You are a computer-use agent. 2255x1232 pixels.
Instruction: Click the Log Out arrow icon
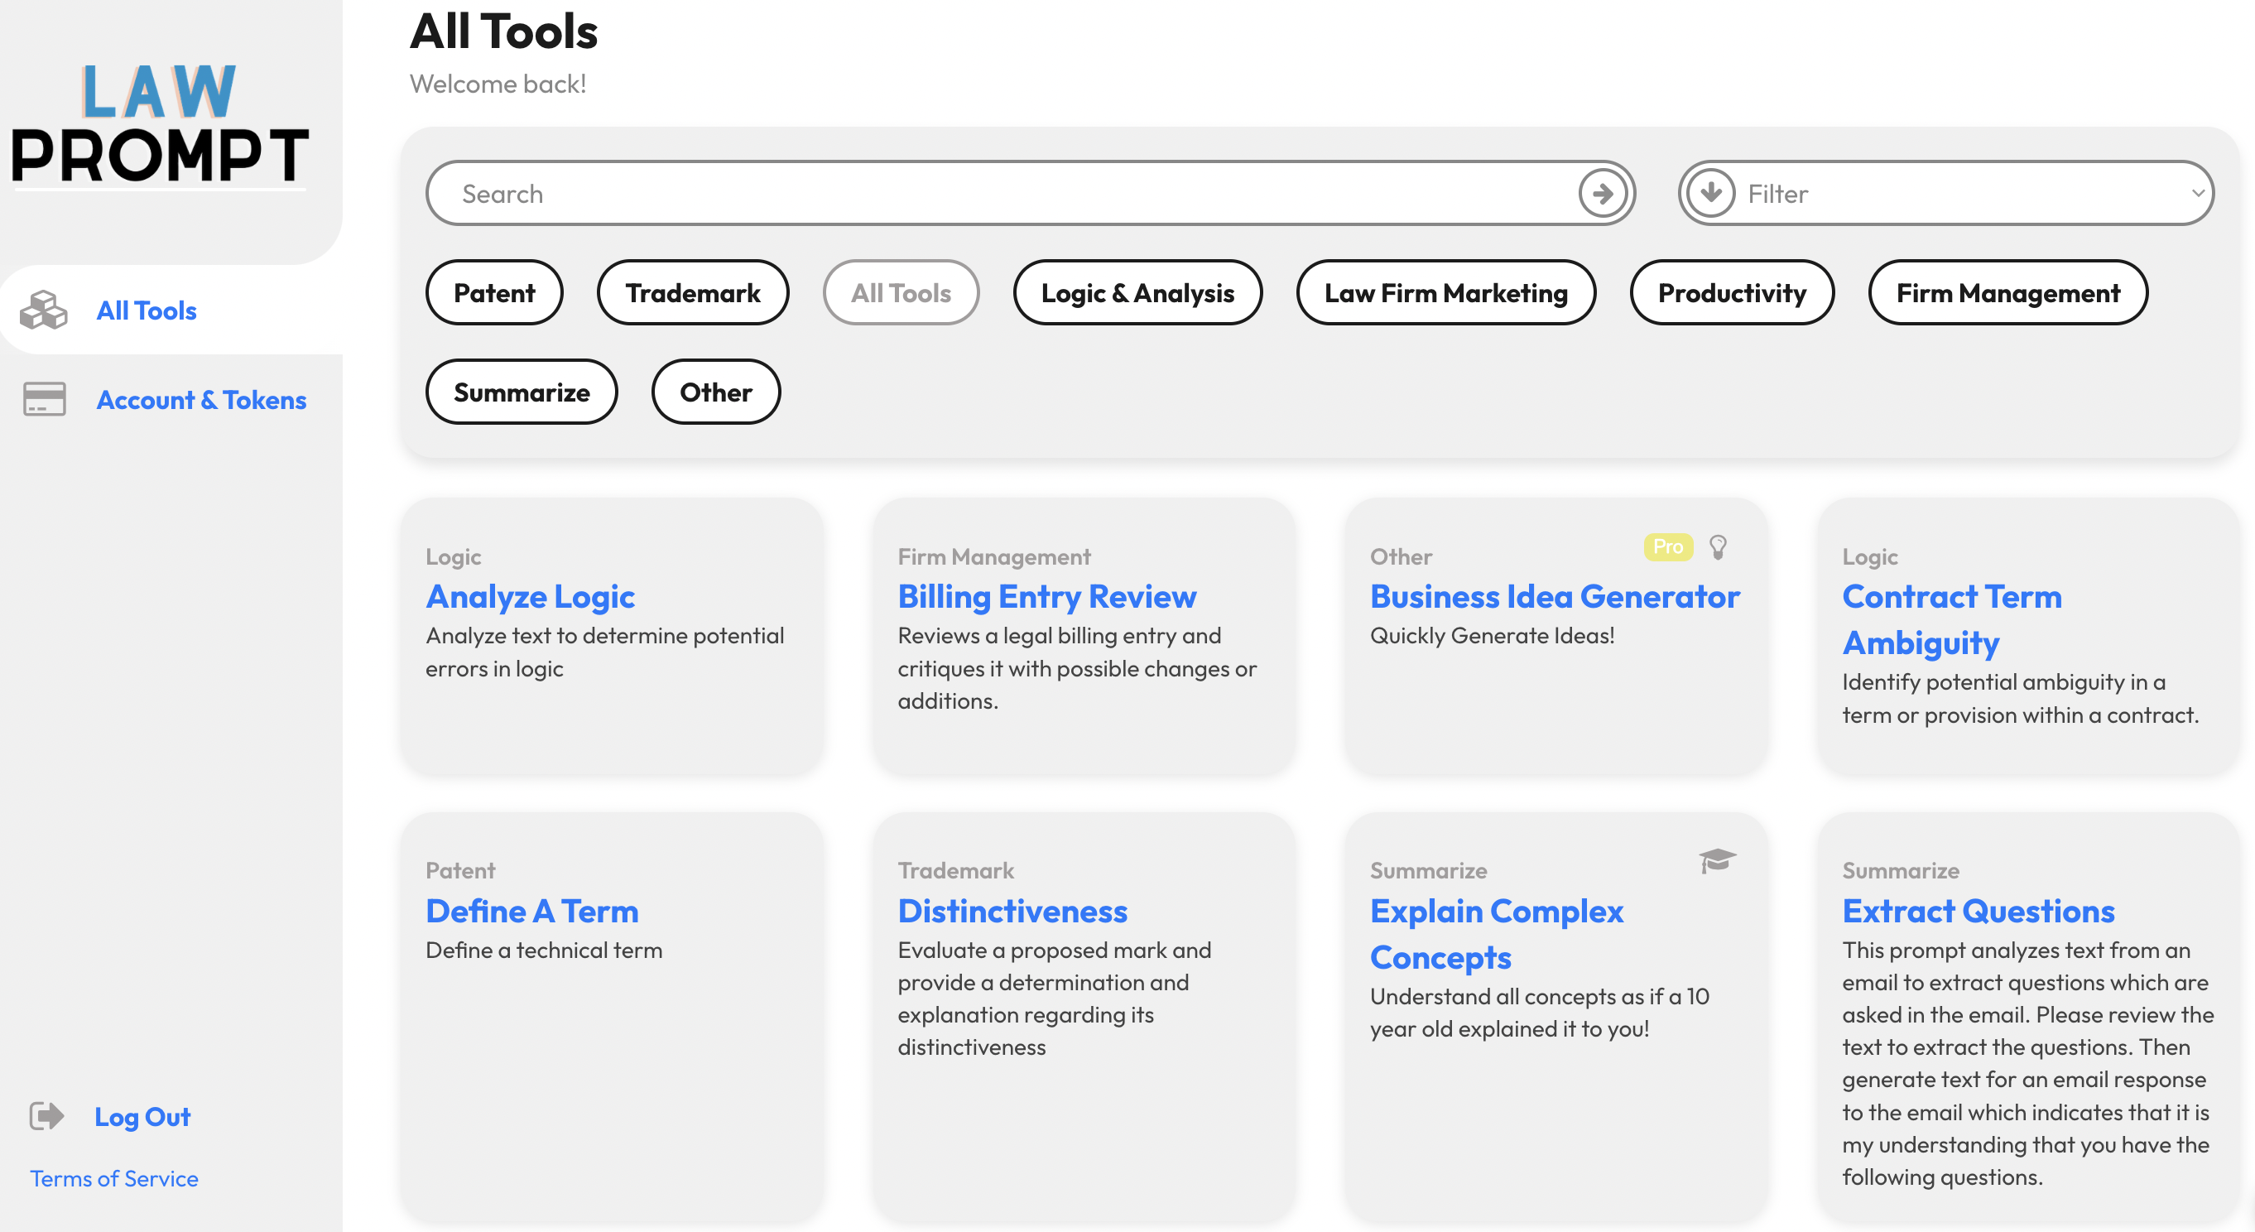tap(46, 1115)
